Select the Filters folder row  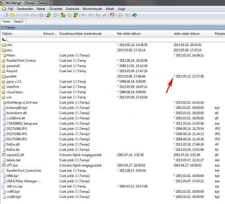tap(112, 56)
